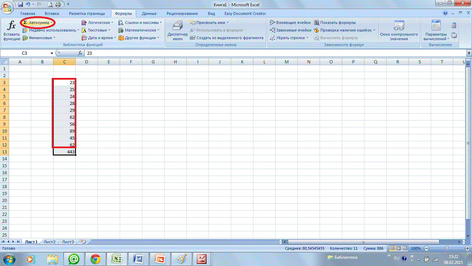Open Paint from the taskbar
472x266 pixels.
coord(182,258)
